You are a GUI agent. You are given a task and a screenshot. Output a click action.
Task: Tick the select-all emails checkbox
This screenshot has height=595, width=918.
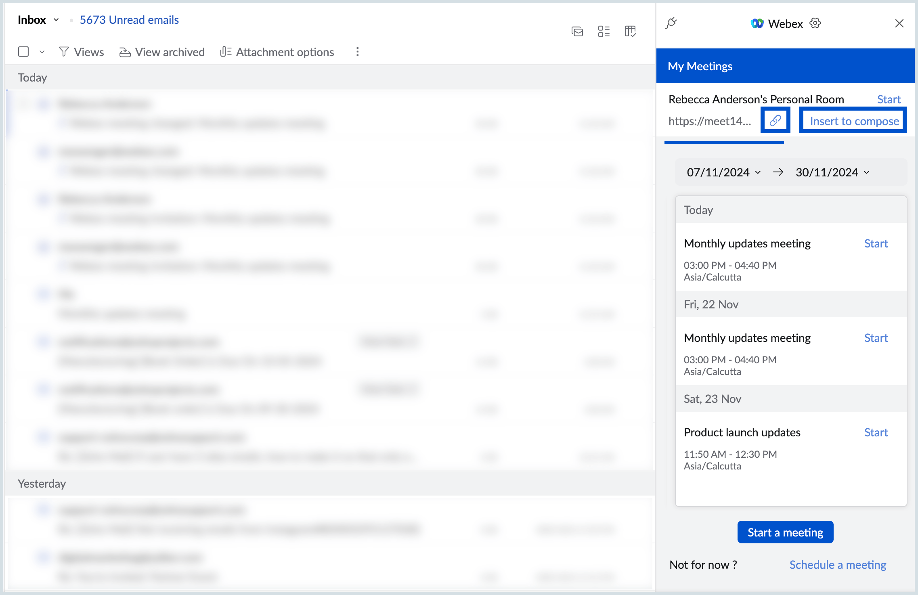[23, 52]
